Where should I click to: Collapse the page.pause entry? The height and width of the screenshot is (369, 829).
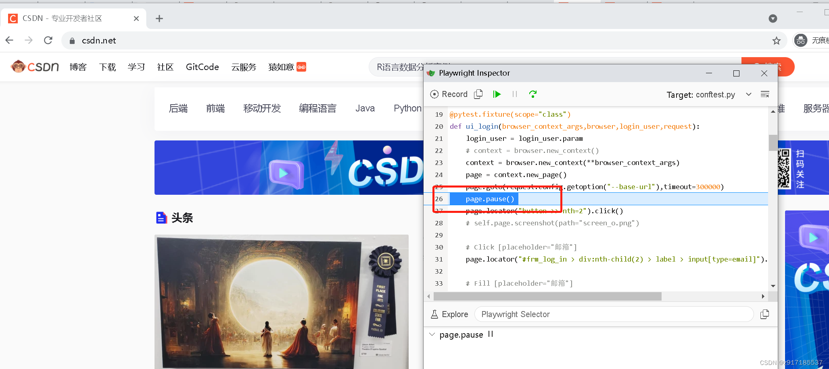point(432,334)
